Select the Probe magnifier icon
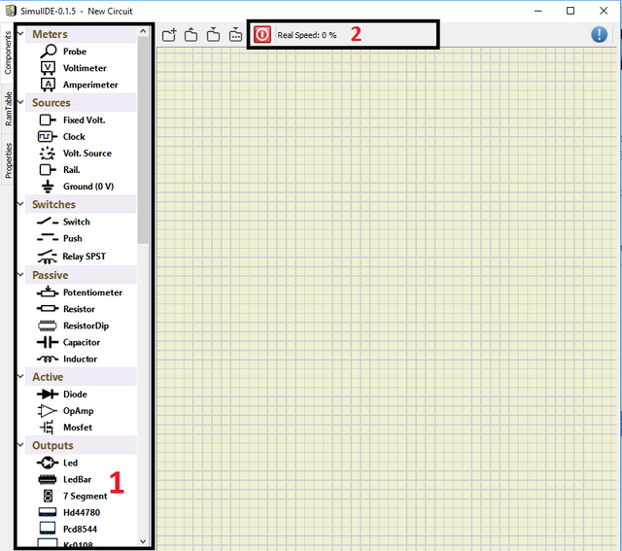The image size is (622, 551). pos(48,52)
